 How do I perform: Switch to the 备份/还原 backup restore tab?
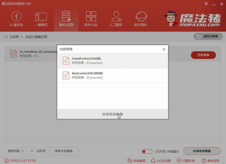pos(66,19)
